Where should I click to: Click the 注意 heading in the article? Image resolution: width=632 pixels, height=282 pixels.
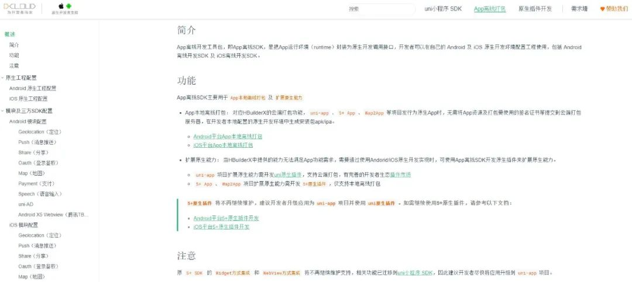(186, 256)
